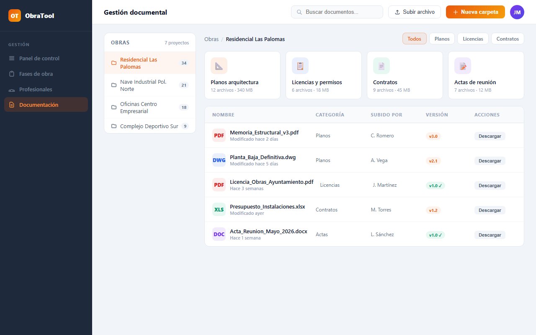Open the Actas de reunión icon

coord(463,66)
